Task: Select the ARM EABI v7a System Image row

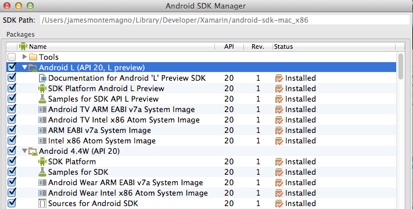Action: click(201, 130)
